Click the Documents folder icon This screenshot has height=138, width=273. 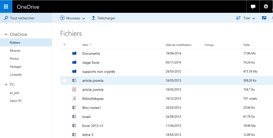[74, 53]
